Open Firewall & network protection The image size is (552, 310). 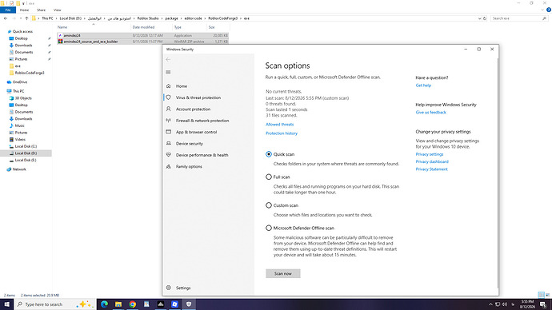coord(202,121)
